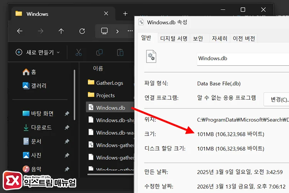Viewport: 289px width, 193px height.
Task: Open 바탕 화면 in the sidebar
Action: click(38, 113)
